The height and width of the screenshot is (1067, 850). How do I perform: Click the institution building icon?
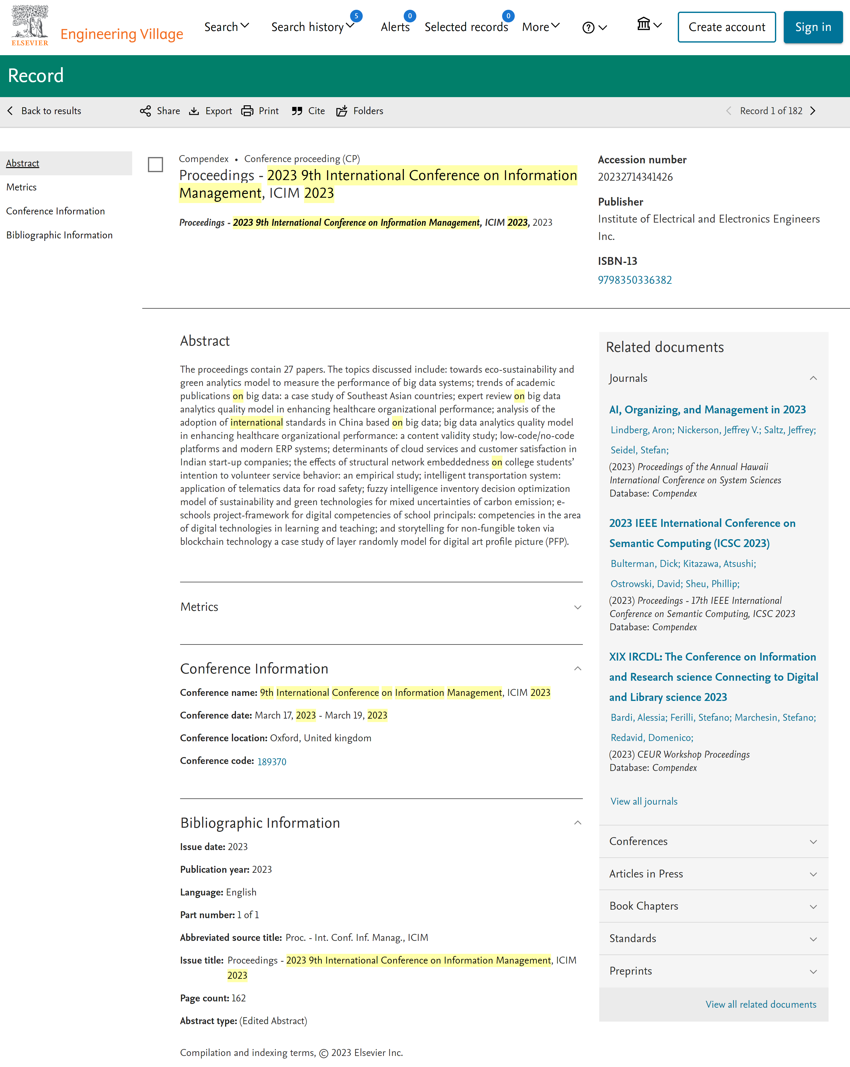643,24
